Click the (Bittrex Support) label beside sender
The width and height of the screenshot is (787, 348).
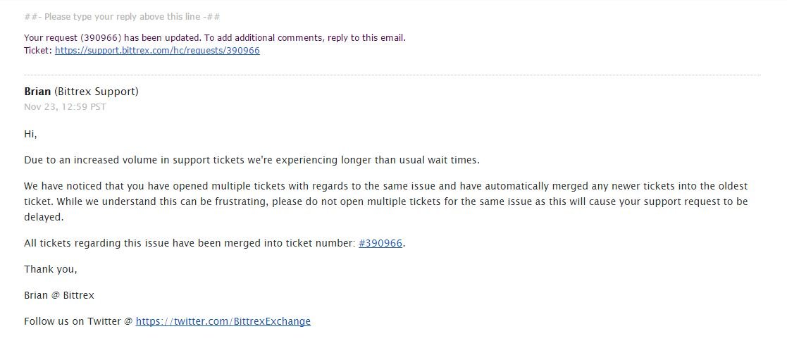coord(97,92)
